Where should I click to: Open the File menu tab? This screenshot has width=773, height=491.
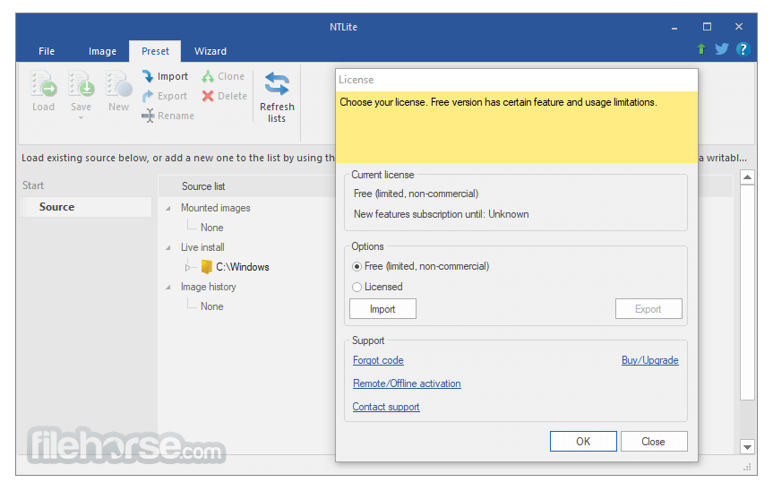47,51
